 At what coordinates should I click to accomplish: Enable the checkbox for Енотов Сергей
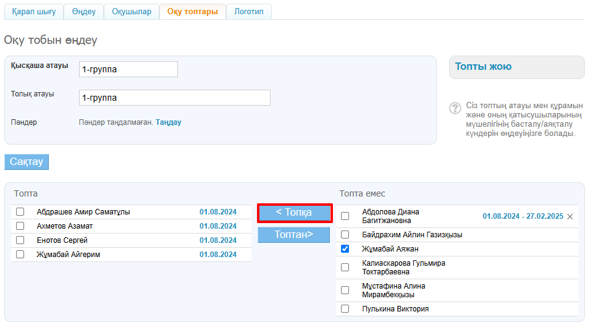pos(20,240)
